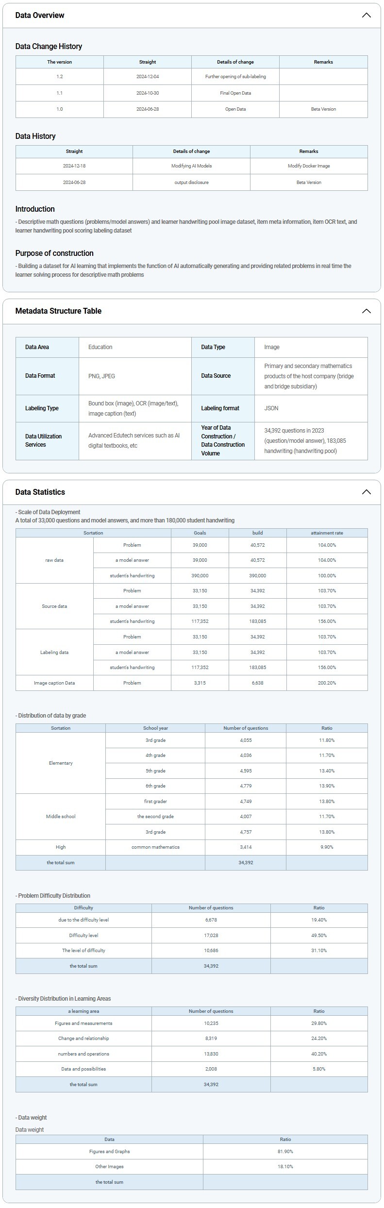Image resolution: width=384 pixels, height=1208 pixels.
Task: Click the JSON labeling format value
Action: [271, 408]
